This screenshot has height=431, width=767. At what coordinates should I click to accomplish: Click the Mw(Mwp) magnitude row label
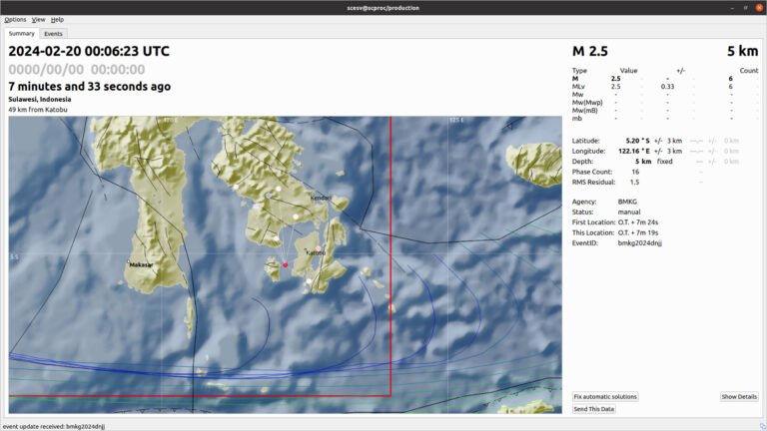(x=587, y=103)
